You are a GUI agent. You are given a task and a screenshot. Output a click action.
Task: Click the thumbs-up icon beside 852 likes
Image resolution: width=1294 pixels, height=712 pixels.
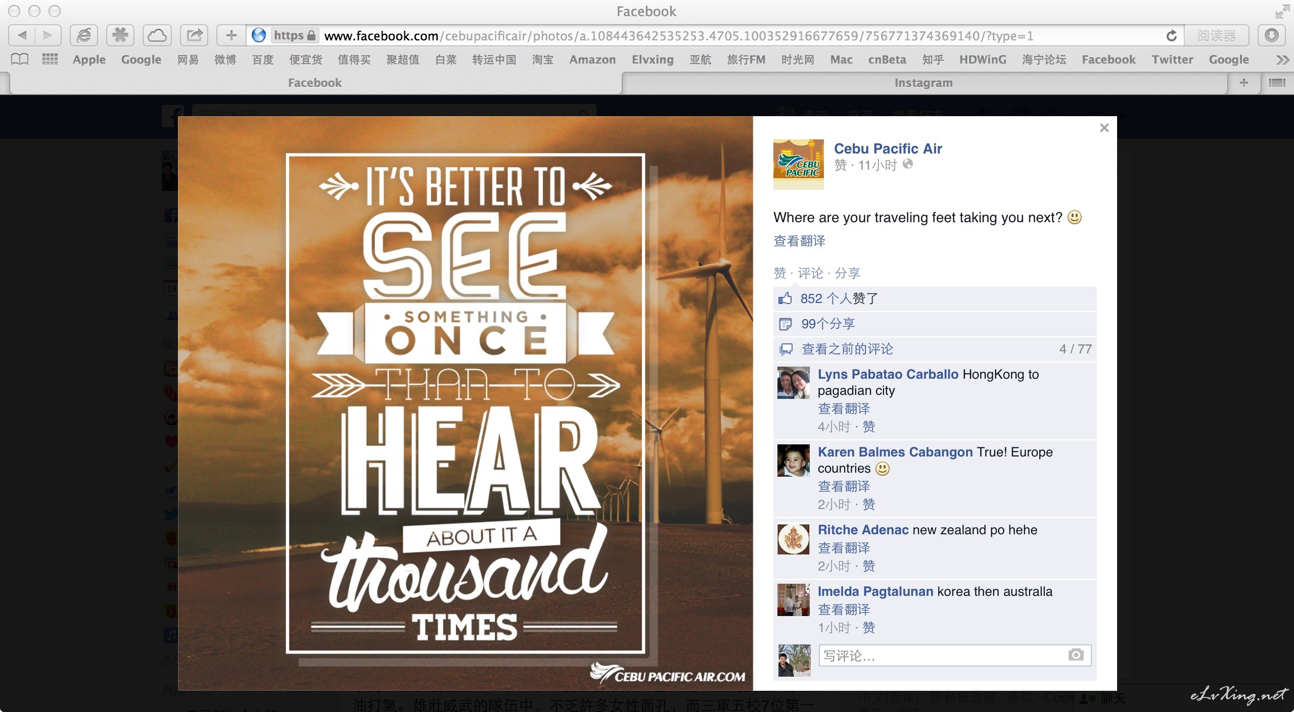(x=785, y=298)
